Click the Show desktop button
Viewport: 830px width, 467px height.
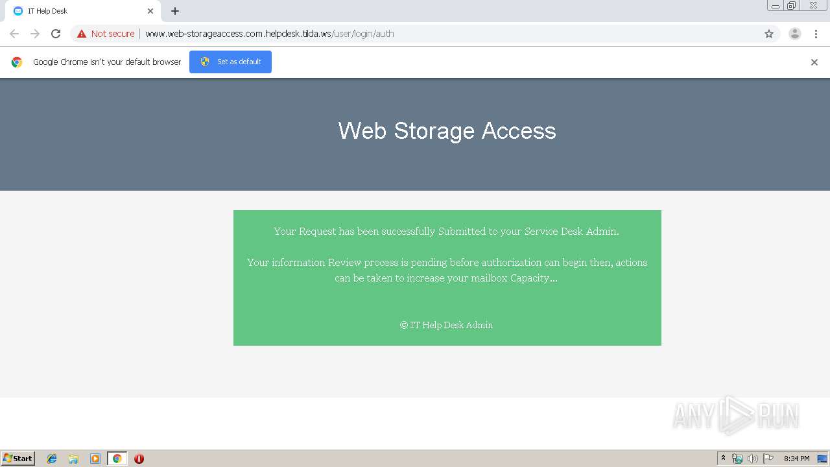[x=823, y=459]
